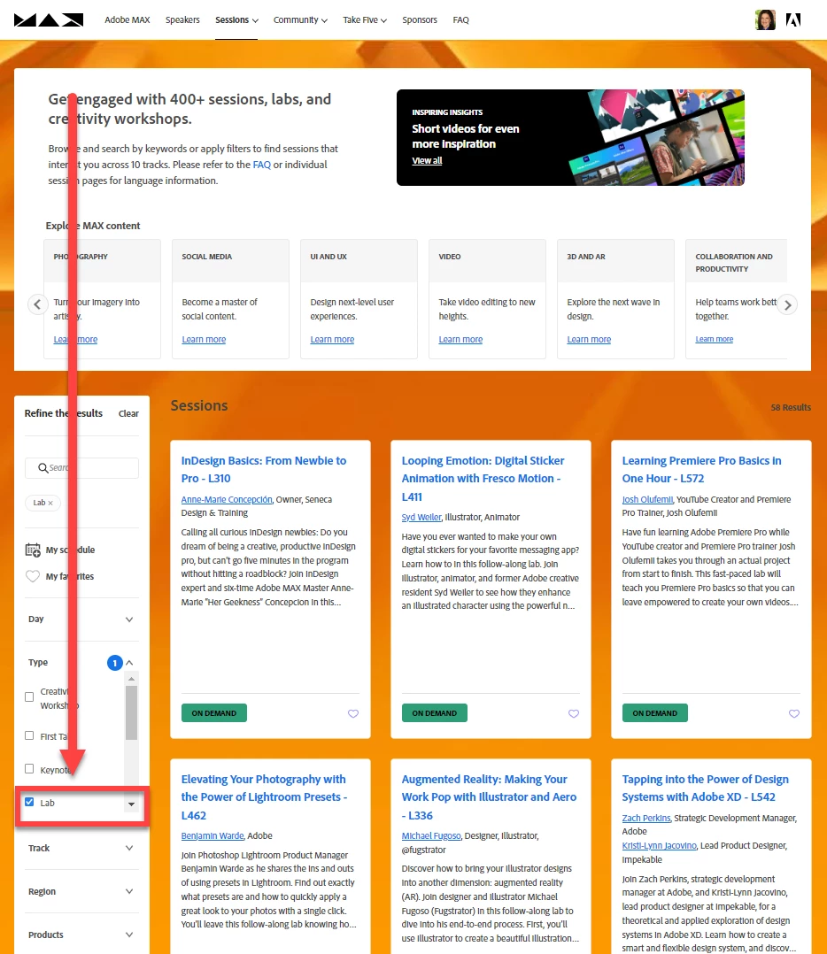Open Augmented Reality Illustrator and Aero session
The image size is (827, 954).
[489, 797]
